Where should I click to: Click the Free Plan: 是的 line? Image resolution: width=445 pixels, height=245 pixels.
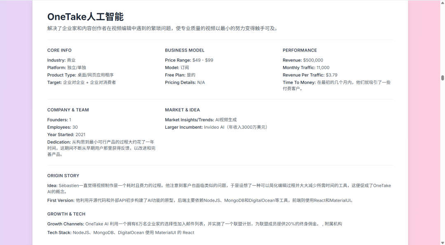click(180, 75)
